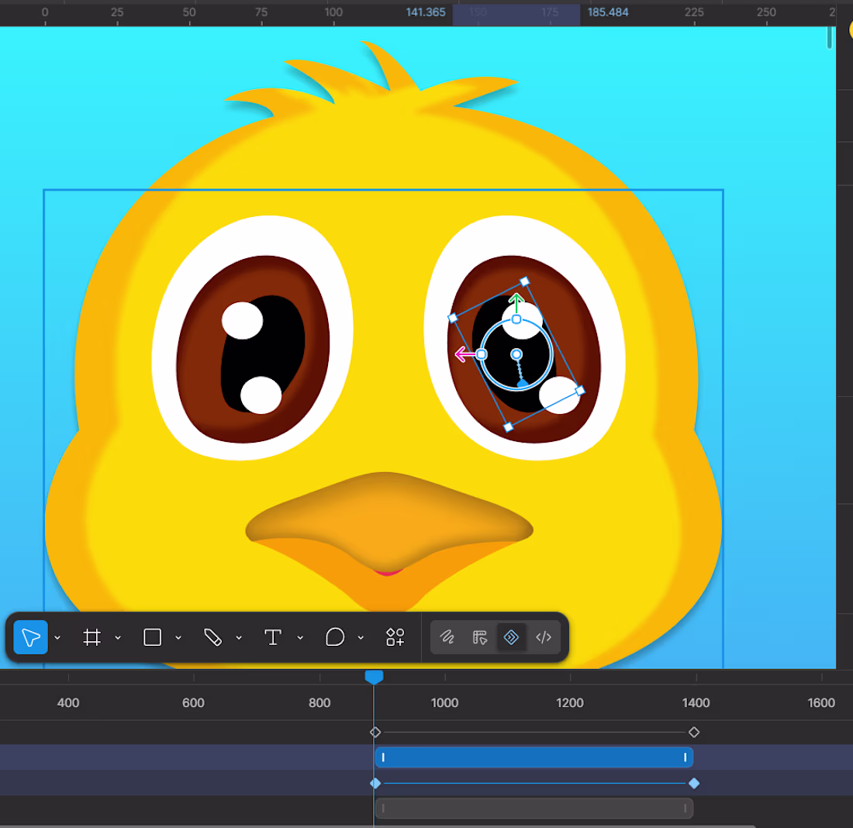Open the code view icon
Screen dimensions: 853x828
(x=544, y=637)
